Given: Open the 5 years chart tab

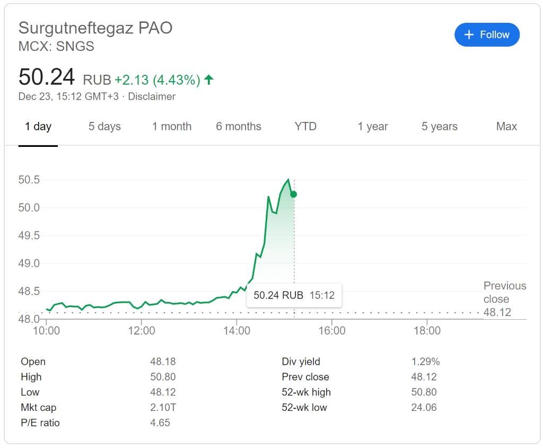Looking at the screenshot, I should click(x=440, y=127).
